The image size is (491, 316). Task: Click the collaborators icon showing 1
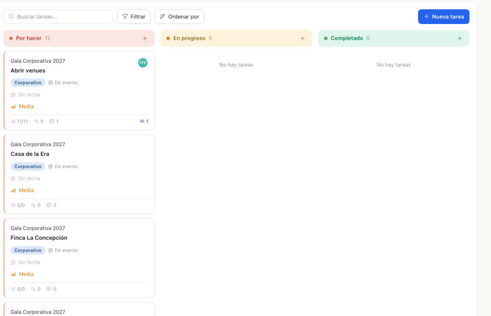[x=144, y=121]
